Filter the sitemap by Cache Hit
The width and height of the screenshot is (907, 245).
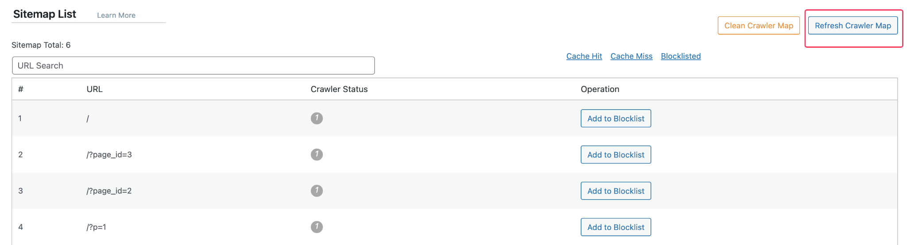[584, 56]
